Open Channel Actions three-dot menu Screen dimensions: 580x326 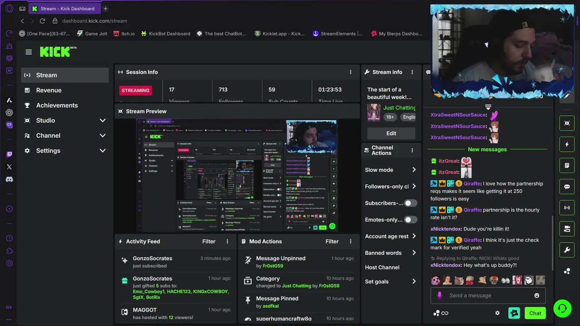click(x=412, y=150)
